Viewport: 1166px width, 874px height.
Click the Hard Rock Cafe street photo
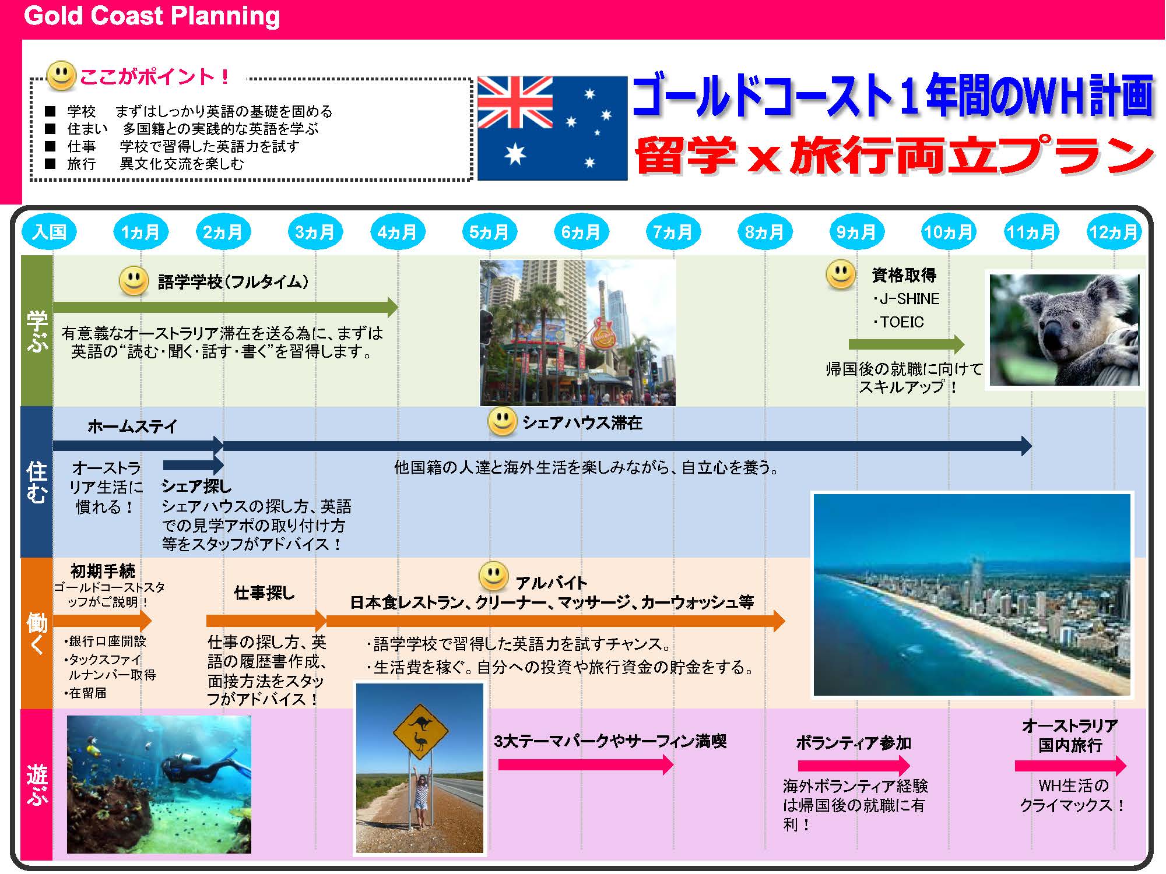tap(577, 333)
